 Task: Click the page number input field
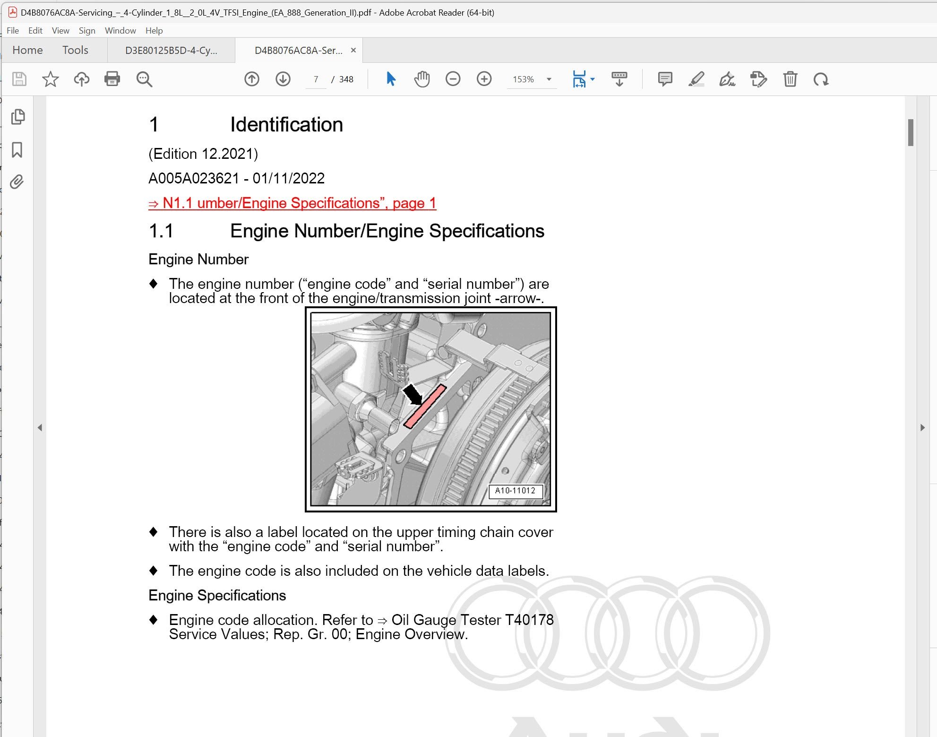315,79
